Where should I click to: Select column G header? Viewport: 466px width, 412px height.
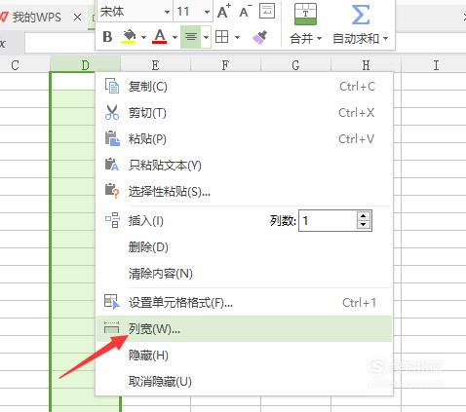[295, 65]
